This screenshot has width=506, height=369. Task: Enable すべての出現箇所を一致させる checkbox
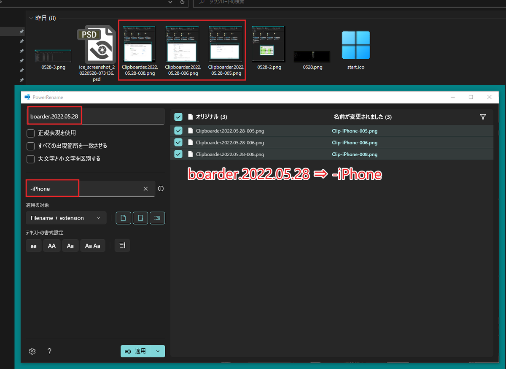[x=31, y=146]
